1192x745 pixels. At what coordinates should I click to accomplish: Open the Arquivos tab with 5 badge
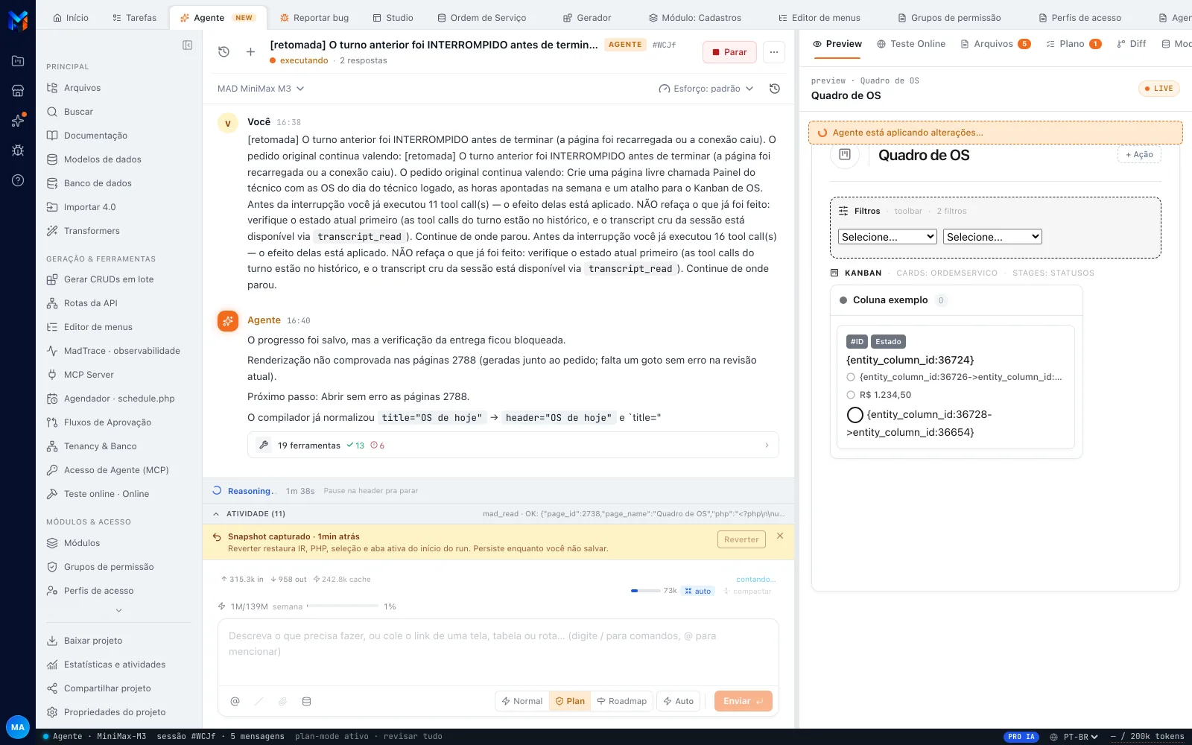point(996,44)
